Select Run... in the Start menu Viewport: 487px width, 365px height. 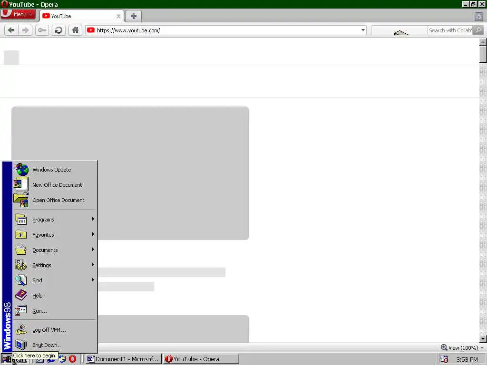click(55, 311)
